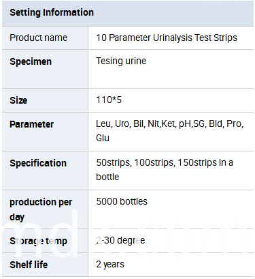Click the 50strips, 100strips, 150strips value
The width and height of the screenshot is (255, 279).
(165, 163)
